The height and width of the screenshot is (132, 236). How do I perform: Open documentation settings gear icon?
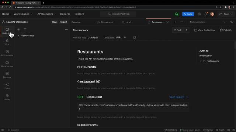point(134,37)
